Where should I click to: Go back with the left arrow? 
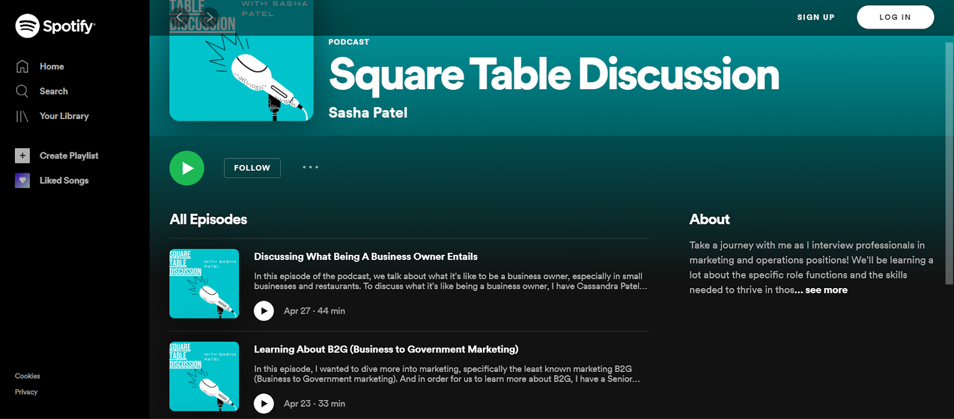[x=179, y=17]
